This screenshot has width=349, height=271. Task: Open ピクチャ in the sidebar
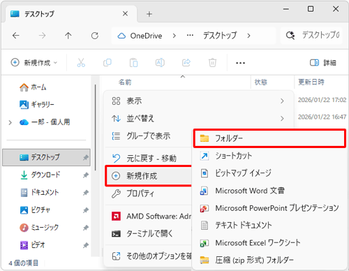click(35, 210)
